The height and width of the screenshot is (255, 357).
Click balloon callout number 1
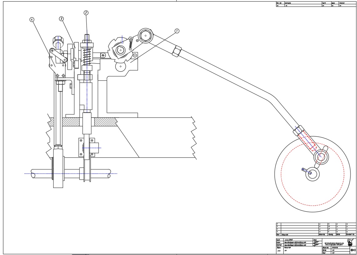point(177,31)
